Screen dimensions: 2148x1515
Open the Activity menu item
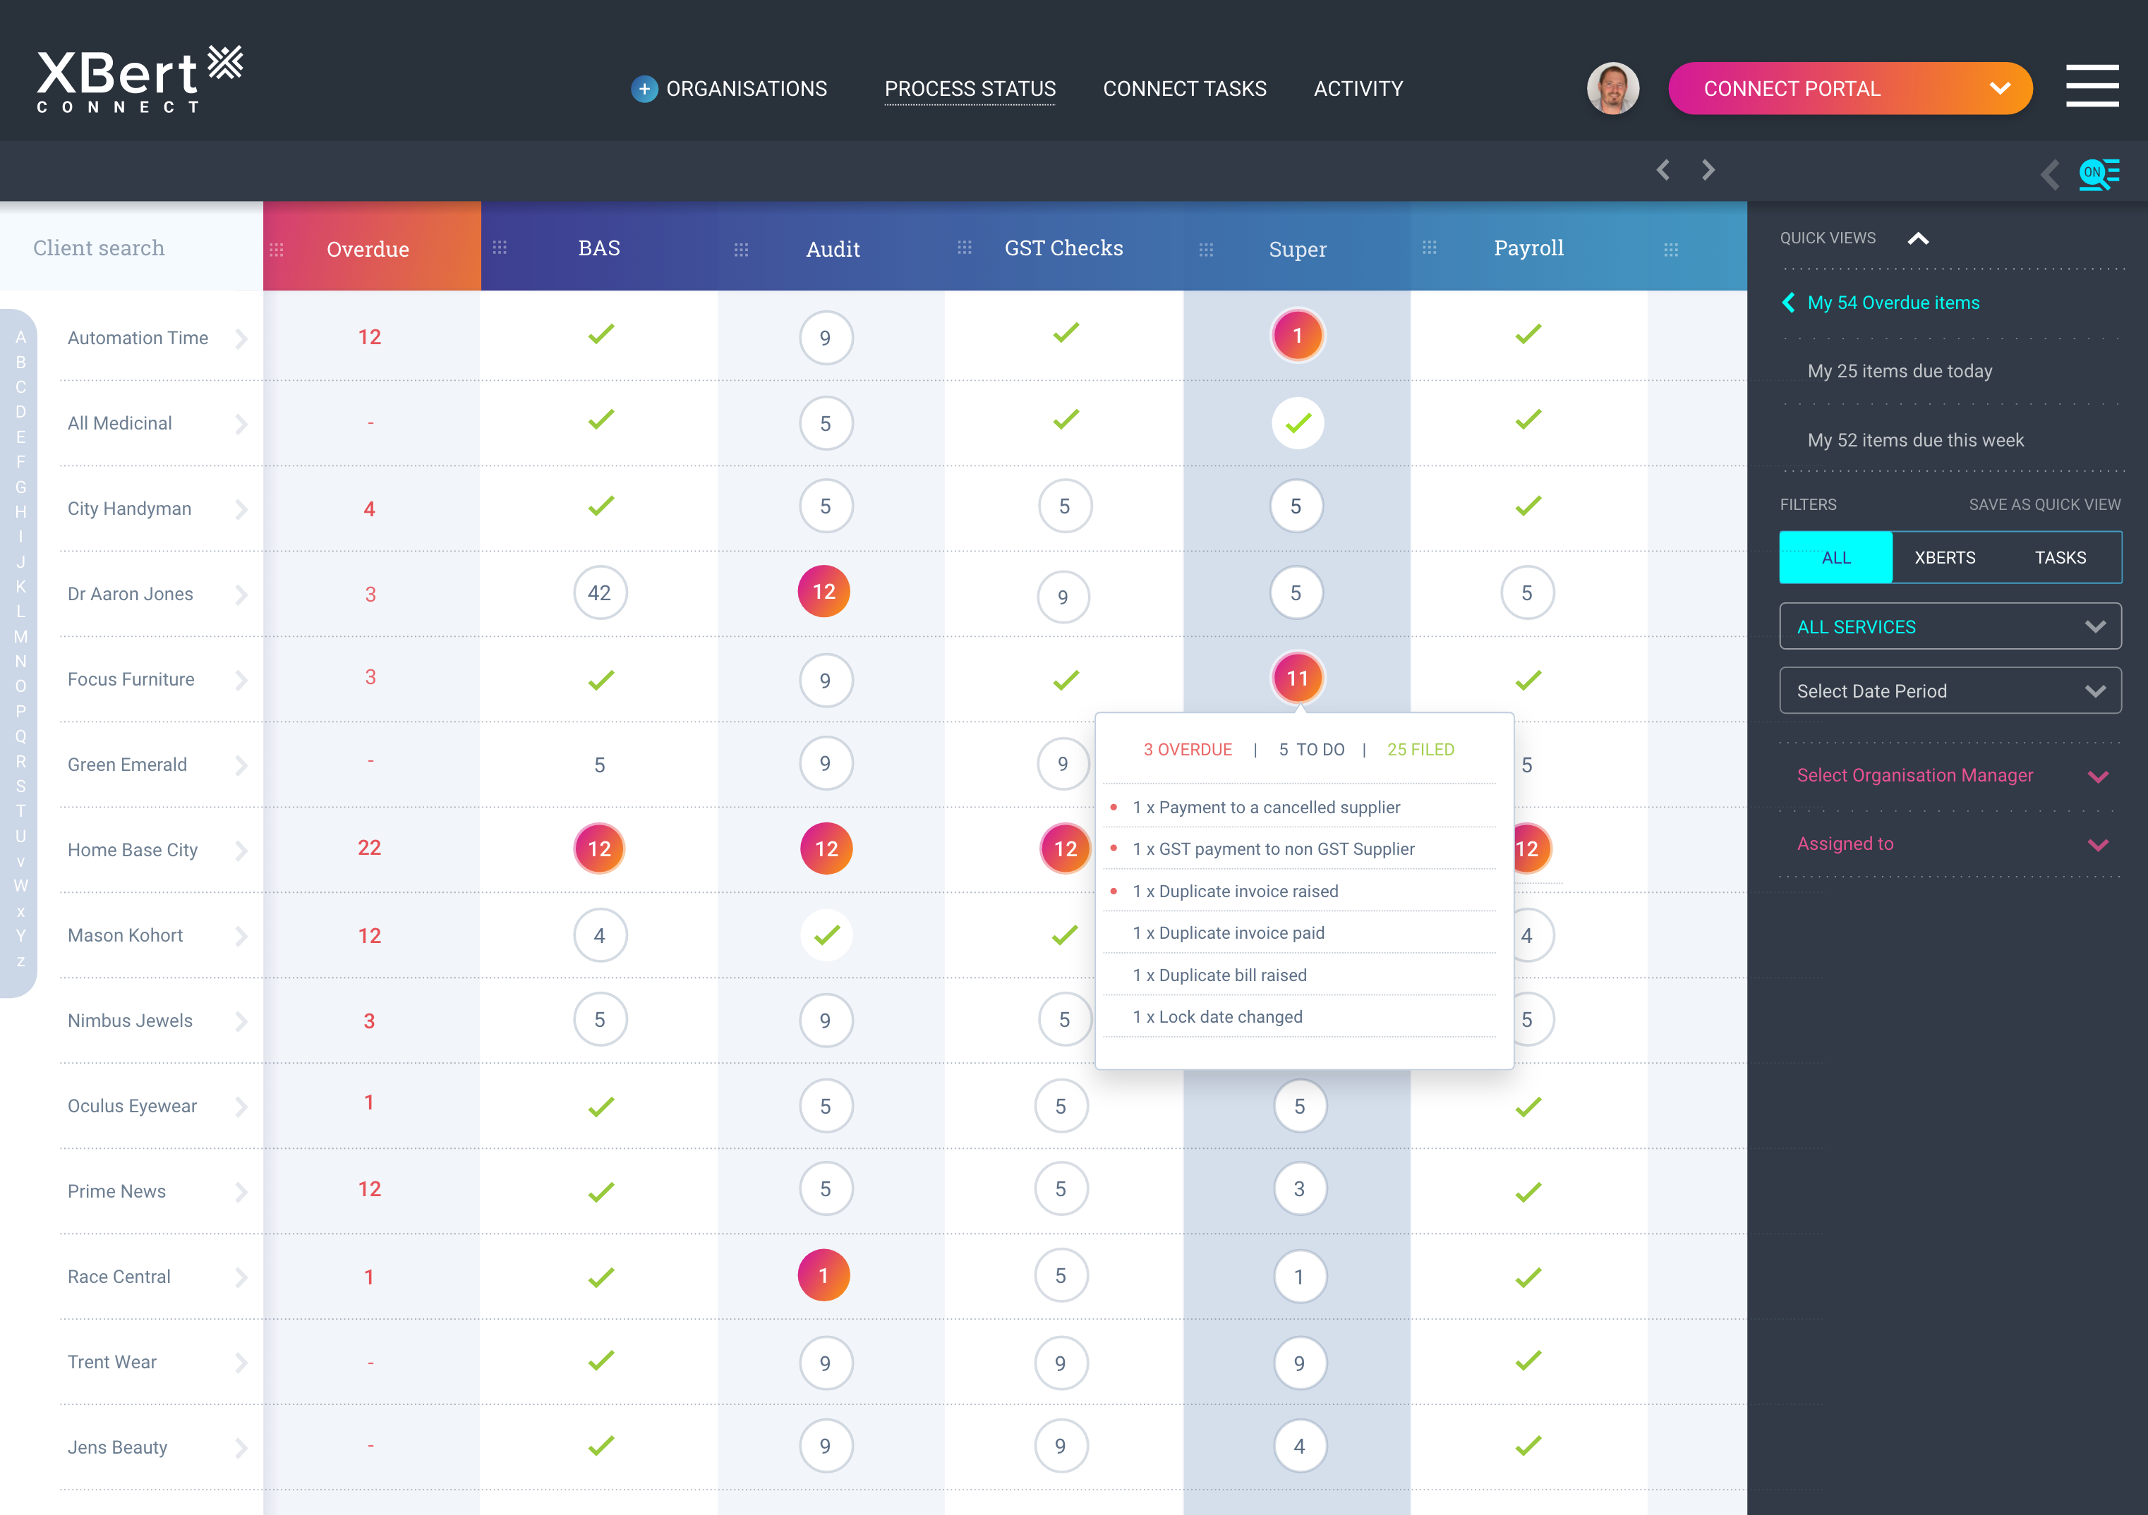1358,89
